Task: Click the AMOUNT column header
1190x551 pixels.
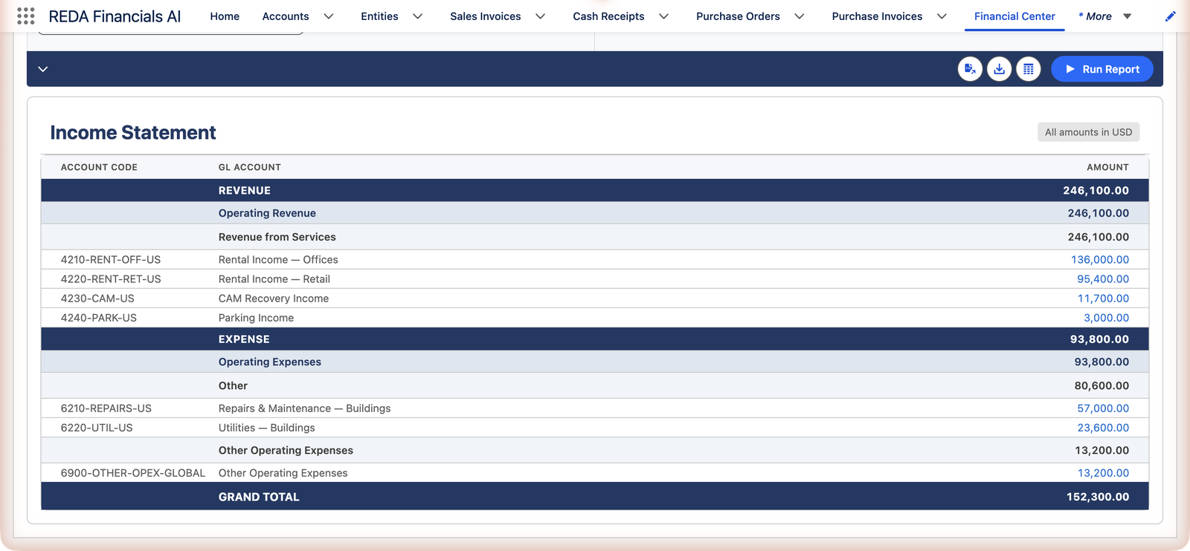Action: (x=1107, y=167)
